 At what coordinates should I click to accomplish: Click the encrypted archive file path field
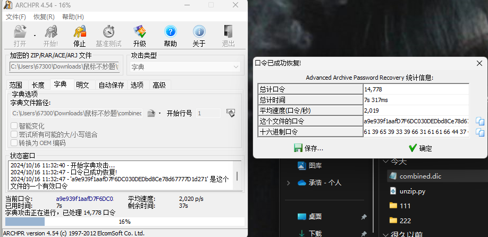pos(64,66)
